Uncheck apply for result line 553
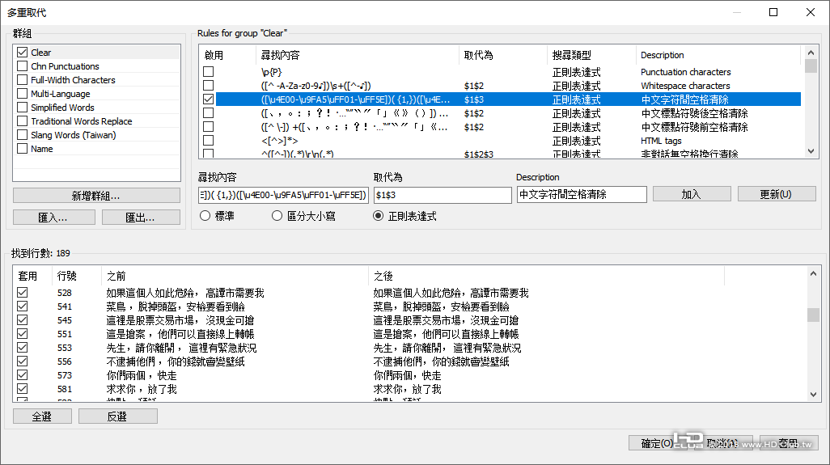The image size is (830, 465). (22, 348)
